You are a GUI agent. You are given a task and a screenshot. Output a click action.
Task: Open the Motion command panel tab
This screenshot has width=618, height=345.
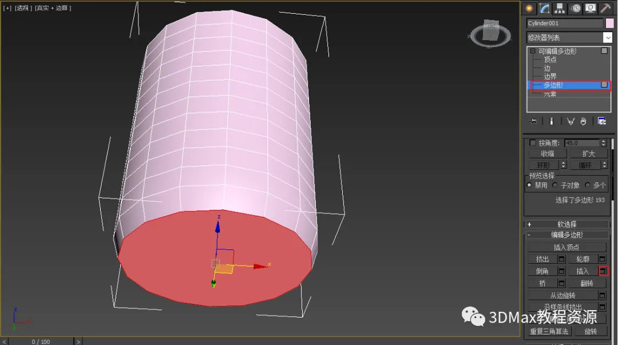click(576, 8)
